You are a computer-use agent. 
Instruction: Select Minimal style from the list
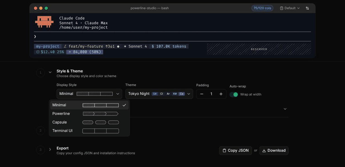(89, 105)
